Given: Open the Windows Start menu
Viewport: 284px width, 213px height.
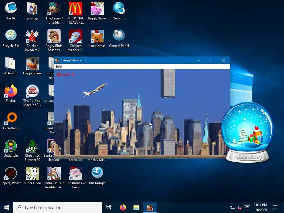Looking at the screenshot, I should point(7,207).
